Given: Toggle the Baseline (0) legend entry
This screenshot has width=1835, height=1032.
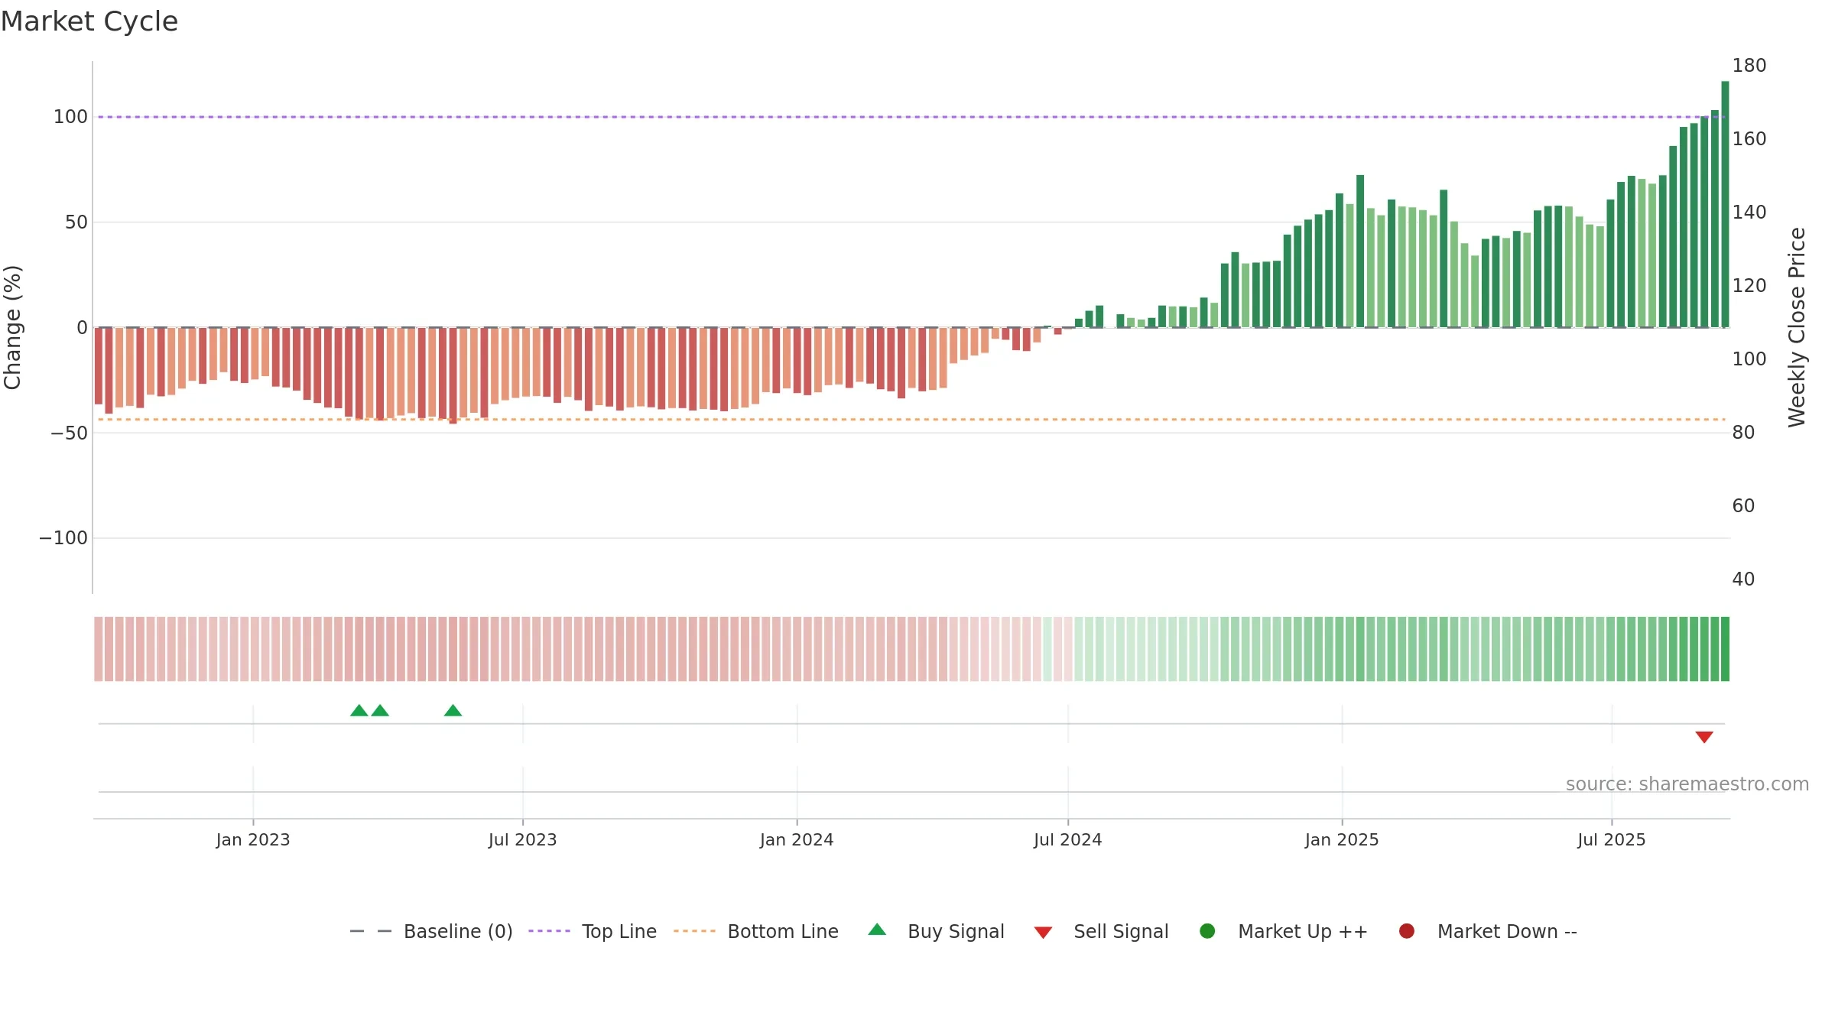Looking at the screenshot, I should (431, 931).
